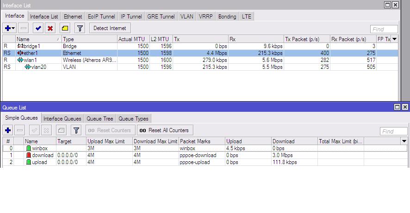Select the ether1 interface icon
Image resolution: width=410 pixels, height=213 pixels.
point(20,53)
